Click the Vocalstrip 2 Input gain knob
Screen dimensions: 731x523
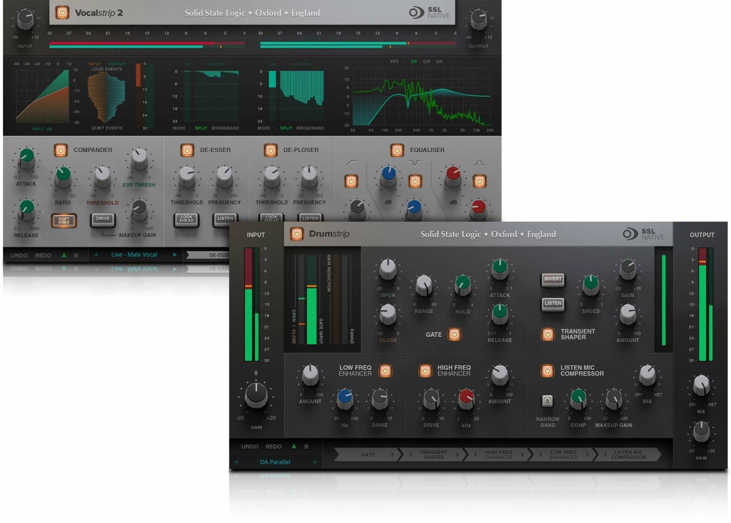(25, 20)
